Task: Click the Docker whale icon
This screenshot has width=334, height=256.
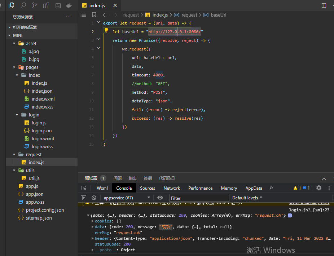Action: coord(69,5)
